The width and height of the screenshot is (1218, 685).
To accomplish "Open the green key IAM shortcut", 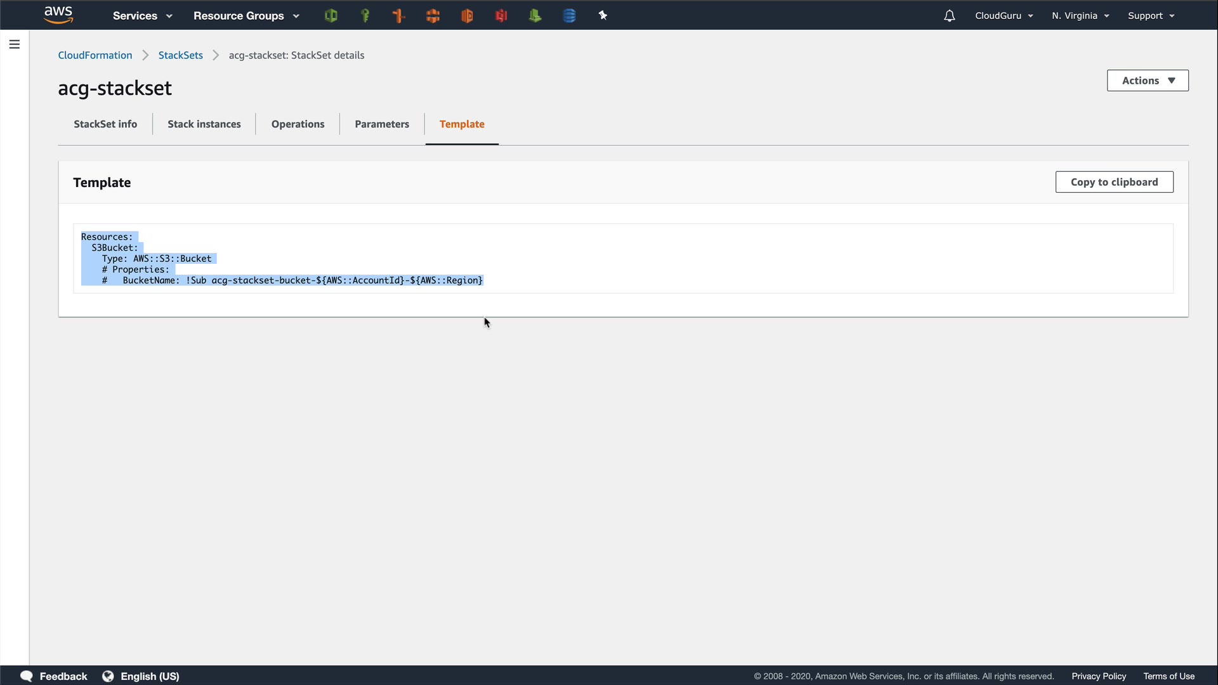I will pyautogui.click(x=365, y=16).
